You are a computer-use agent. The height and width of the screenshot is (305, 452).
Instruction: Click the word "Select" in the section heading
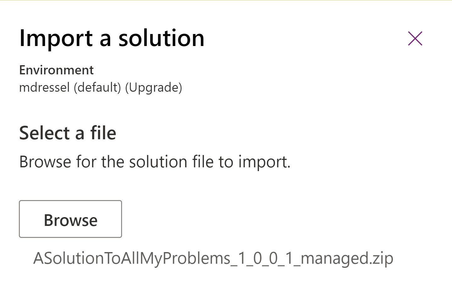(44, 133)
